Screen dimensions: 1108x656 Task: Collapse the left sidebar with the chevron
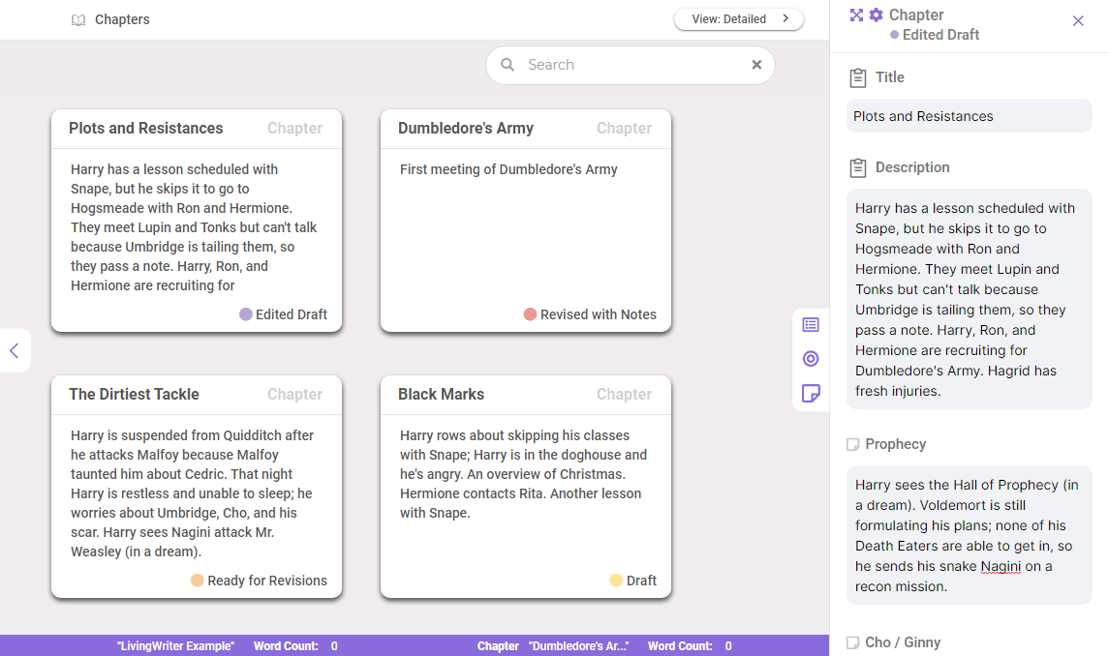coord(15,350)
